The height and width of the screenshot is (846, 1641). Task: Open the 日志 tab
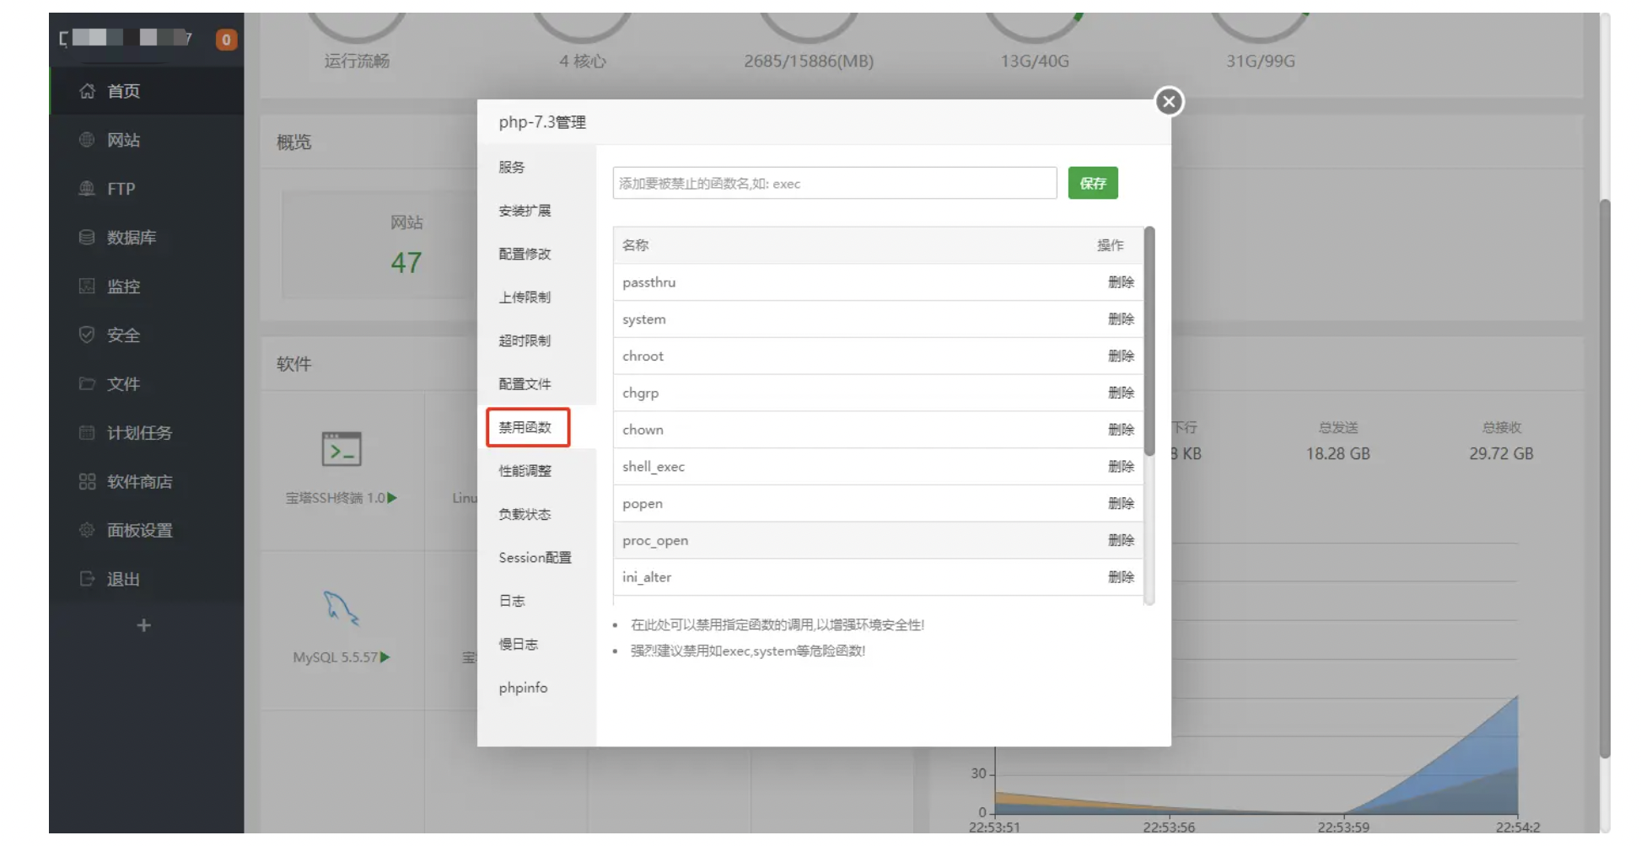pos(512,601)
